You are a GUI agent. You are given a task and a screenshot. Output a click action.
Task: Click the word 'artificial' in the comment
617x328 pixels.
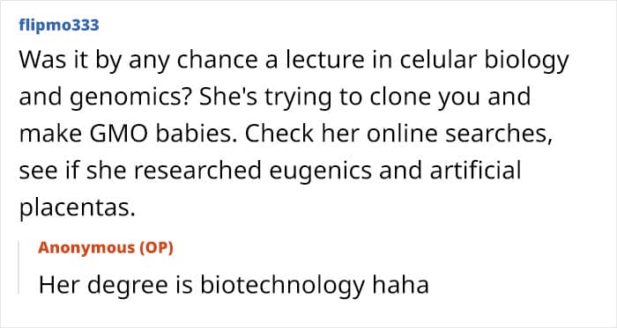pos(475,171)
